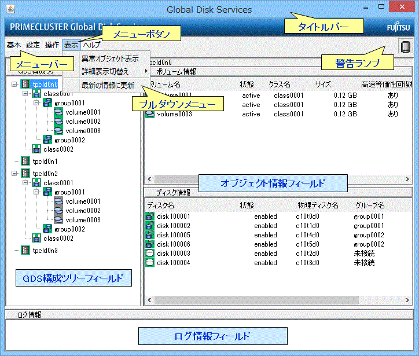The image size is (419, 356).
Task: Choose 異常オブジェクト表示 menu entry
Action: pos(110,58)
